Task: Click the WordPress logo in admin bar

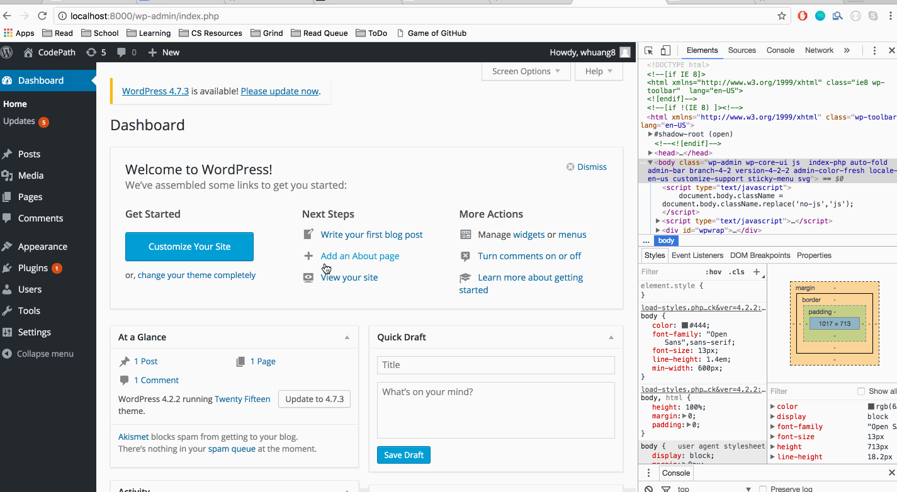Action: pyautogui.click(x=7, y=52)
